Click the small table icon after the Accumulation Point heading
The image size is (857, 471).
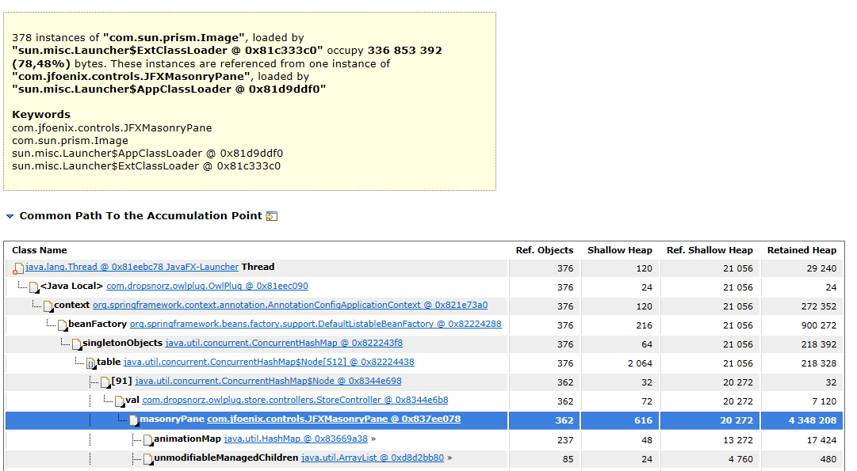270,216
